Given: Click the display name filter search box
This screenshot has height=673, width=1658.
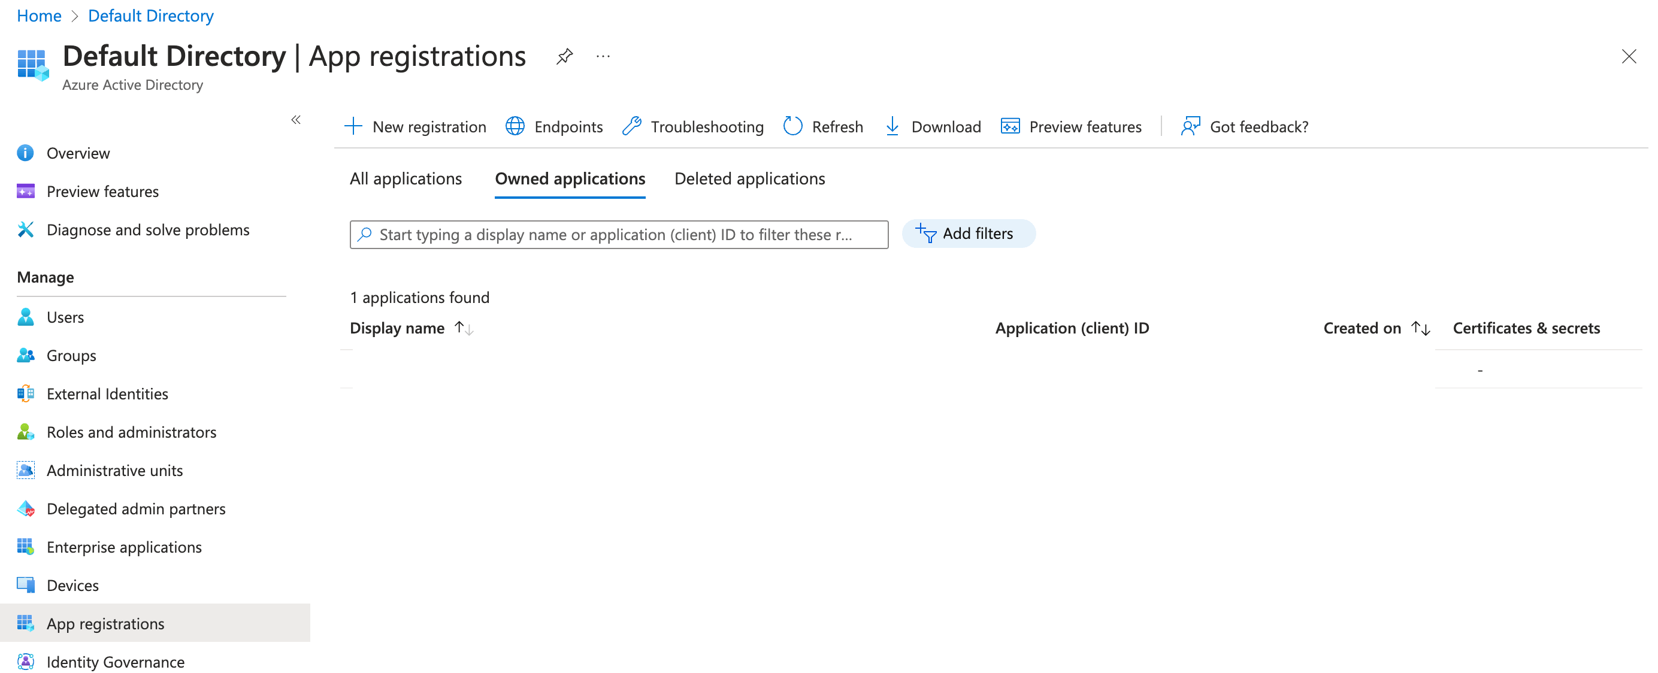Looking at the screenshot, I should click(618, 234).
